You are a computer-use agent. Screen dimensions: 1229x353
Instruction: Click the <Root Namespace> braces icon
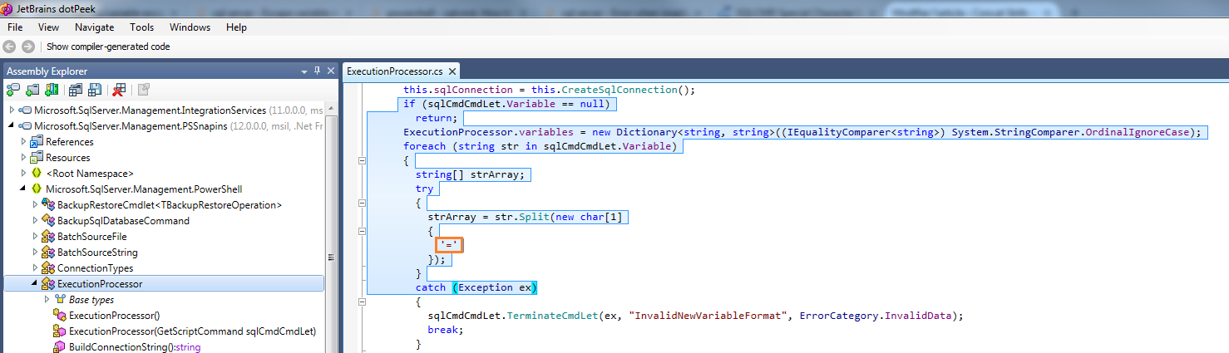click(x=37, y=174)
